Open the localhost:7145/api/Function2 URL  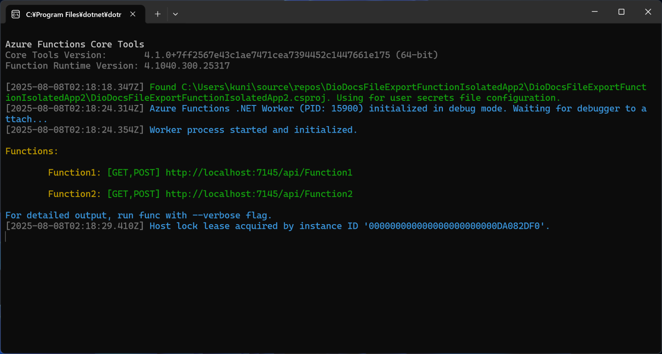pos(259,194)
